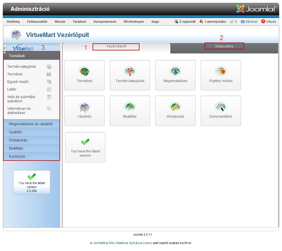Click the Egyedi mezők sidebar icon

click(49, 82)
